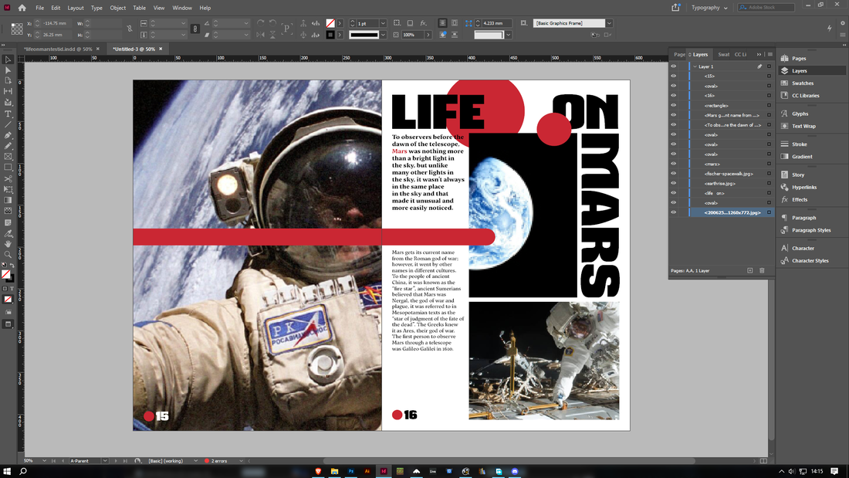Delete selected layer with trash icon
Viewport: 849px width, 478px height.
pos(762,270)
